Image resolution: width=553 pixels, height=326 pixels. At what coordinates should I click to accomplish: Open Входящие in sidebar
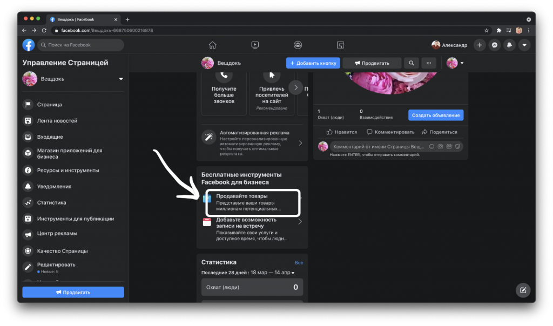[73, 137]
